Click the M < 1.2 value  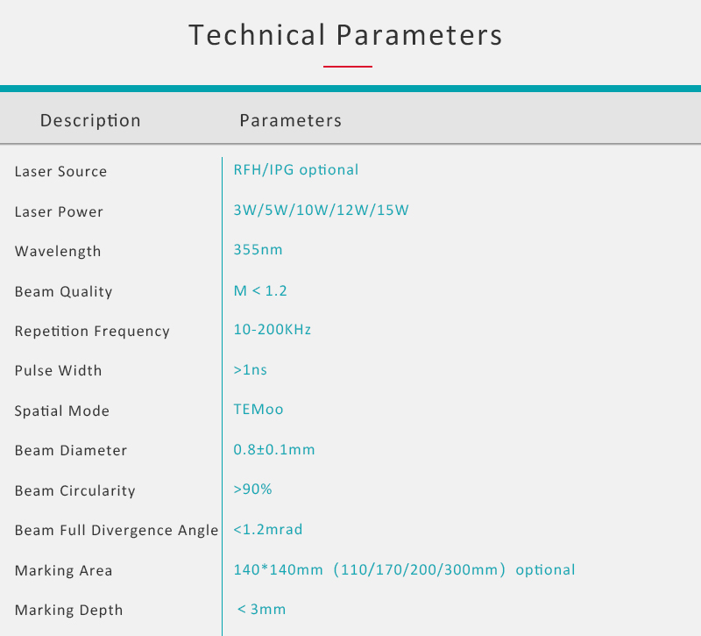coord(260,290)
